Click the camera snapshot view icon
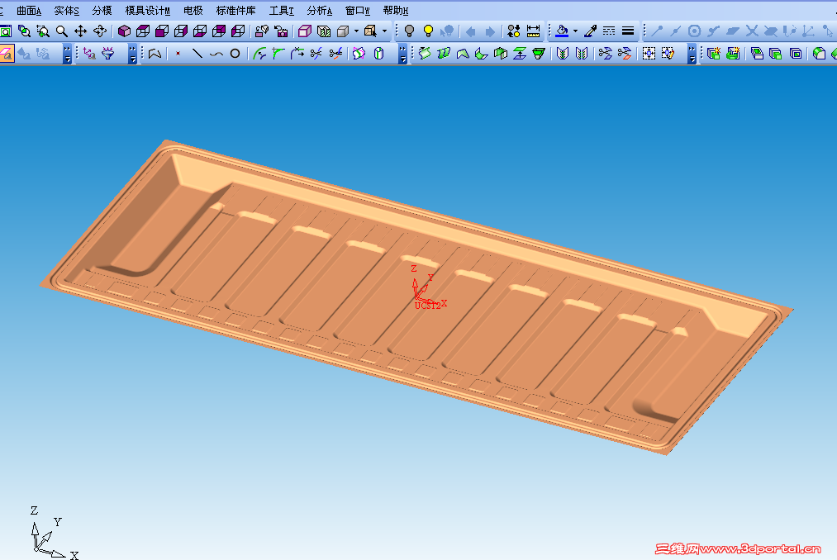This screenshot has height=560, width=837. pyautogui.click(x=281, y=31)
